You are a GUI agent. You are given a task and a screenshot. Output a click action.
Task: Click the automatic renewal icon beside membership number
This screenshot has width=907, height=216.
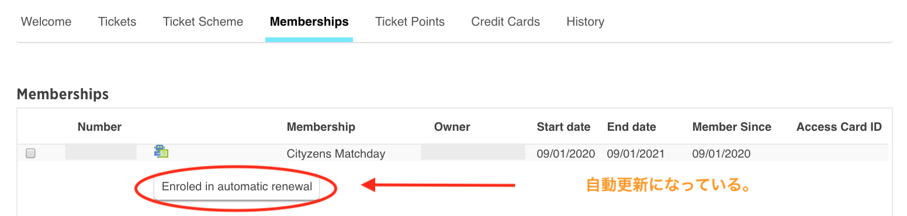pos(161,152)
